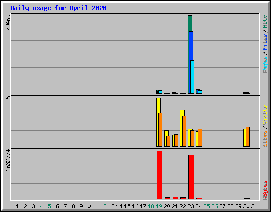Click day label 5 on the x-axis

49,206
